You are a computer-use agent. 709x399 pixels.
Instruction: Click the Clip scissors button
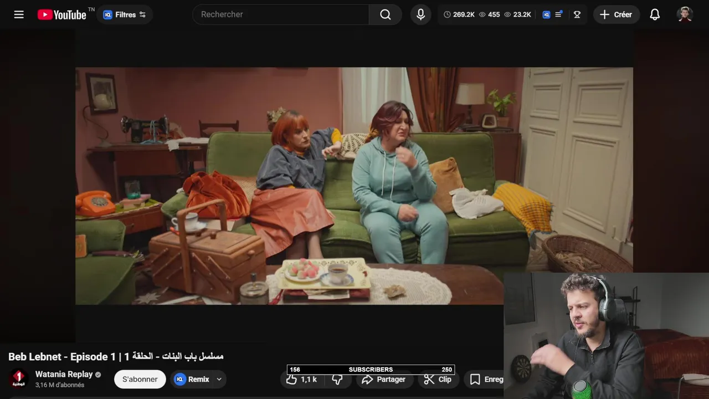438,379
